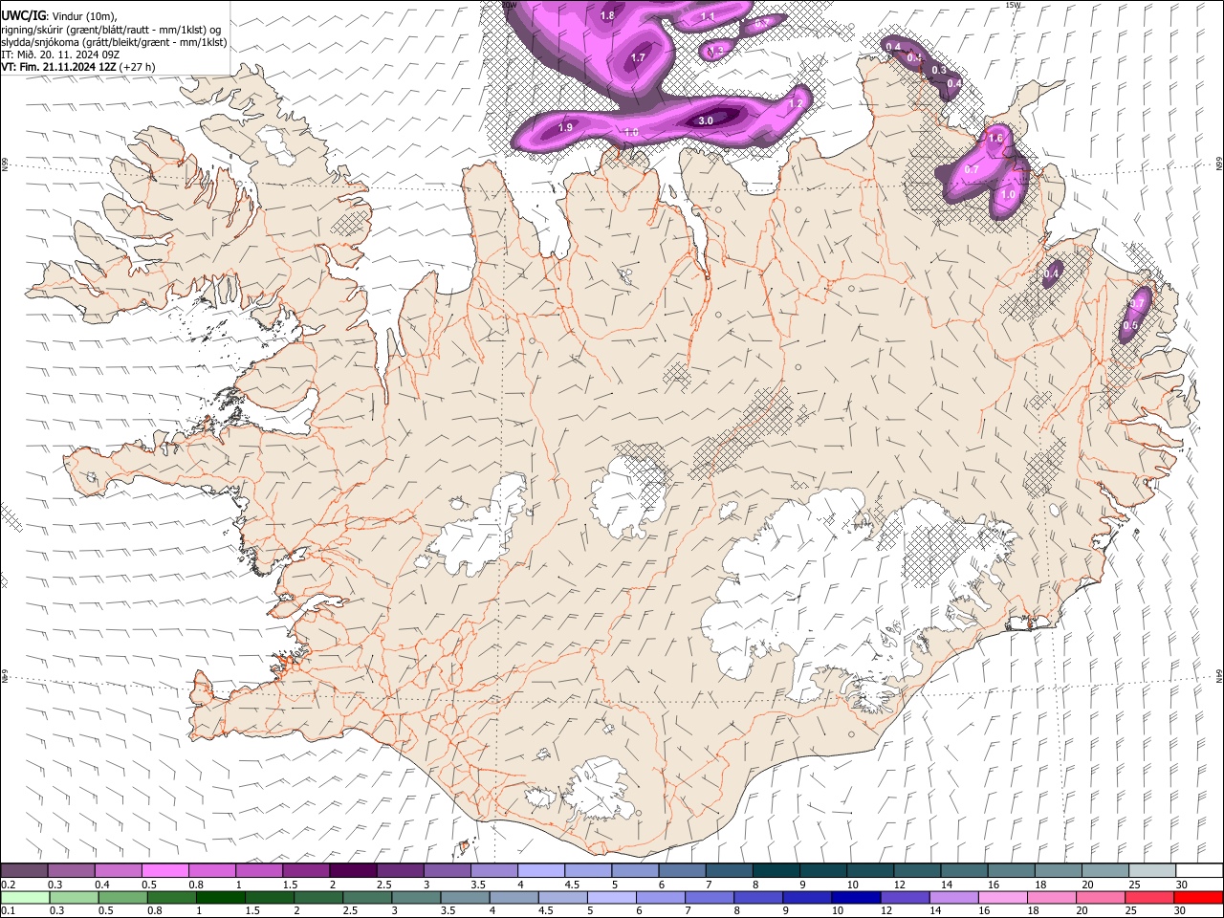Click the 0.7 value beside the 1.6 value
The width and height of the screenshot is (1224, 918).
click(x=972, y=168)
